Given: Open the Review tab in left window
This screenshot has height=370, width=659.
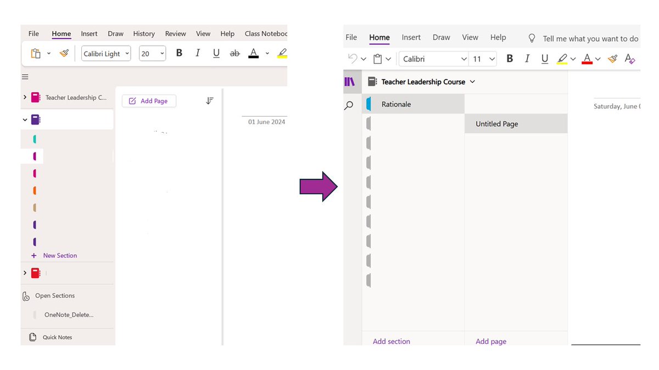Looking at the screenshot, I should (176, 33).
